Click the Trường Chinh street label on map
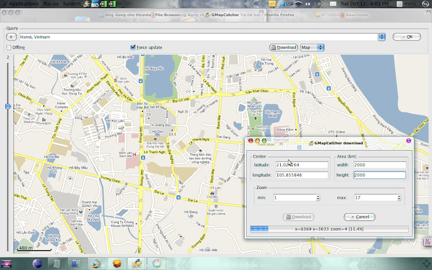 point(110,179)
